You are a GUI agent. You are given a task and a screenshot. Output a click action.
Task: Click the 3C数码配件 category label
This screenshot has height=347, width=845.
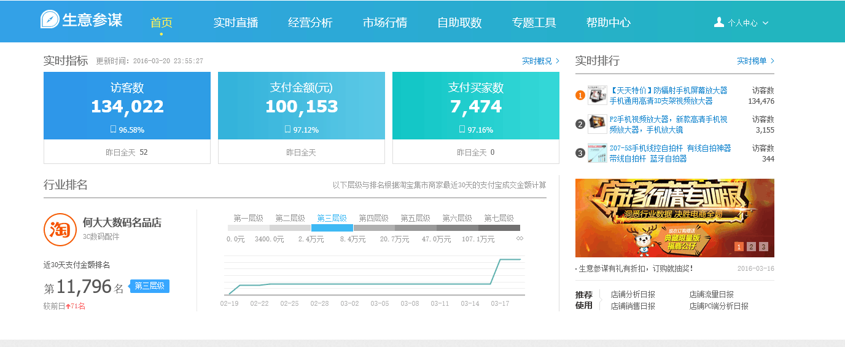(101, 236)
